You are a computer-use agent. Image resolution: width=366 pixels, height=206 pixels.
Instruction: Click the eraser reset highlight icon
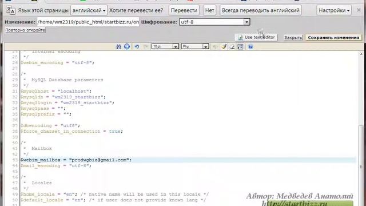click(232, 46)
